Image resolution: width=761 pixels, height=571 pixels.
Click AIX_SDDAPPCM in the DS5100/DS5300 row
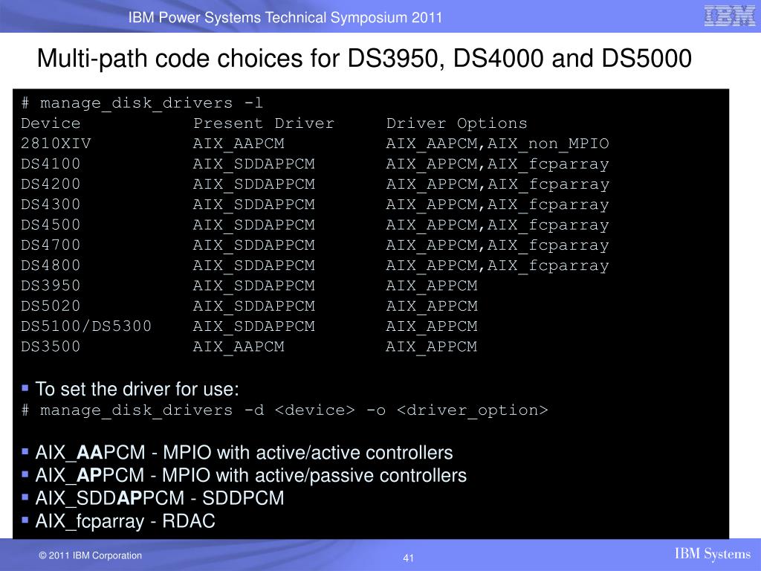[254, 327]
